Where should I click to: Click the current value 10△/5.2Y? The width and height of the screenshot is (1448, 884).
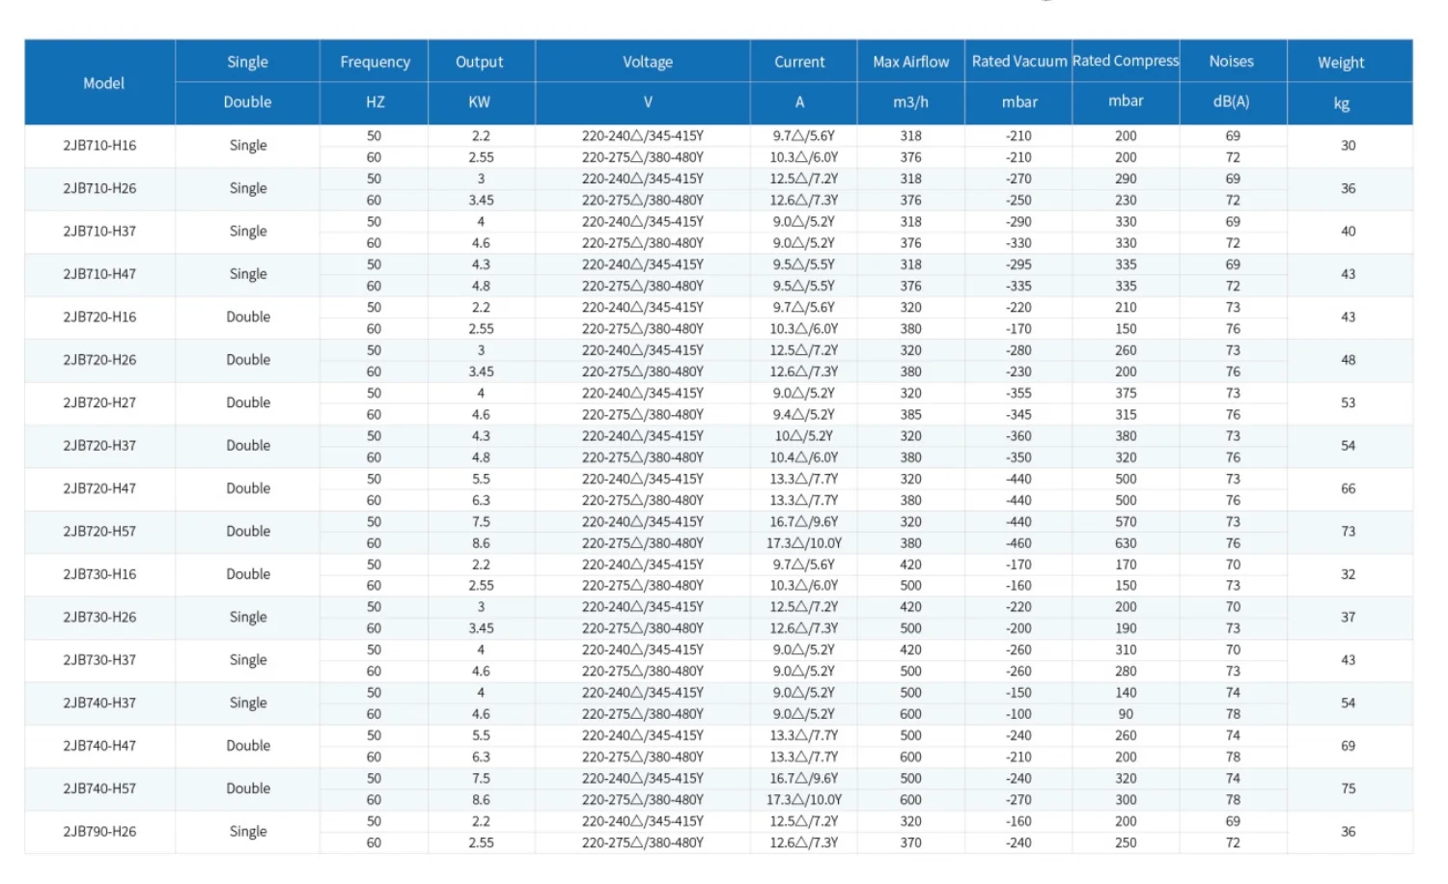(804, 436)
